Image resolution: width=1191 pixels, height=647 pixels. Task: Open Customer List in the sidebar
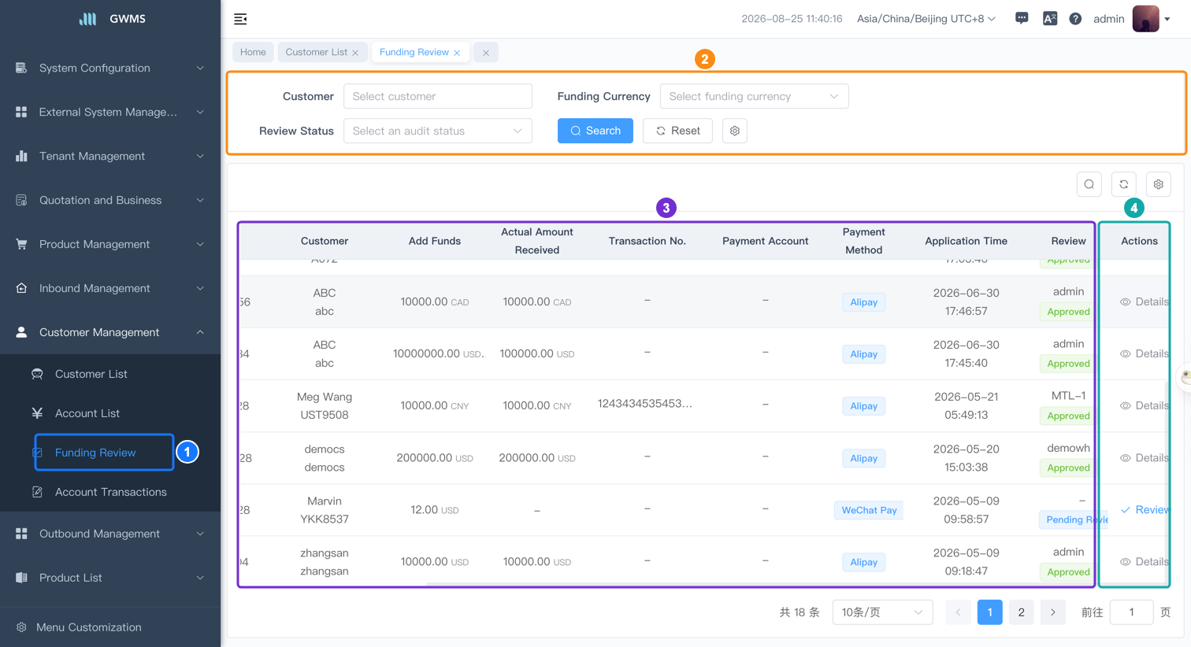pyautogui.click(x=110, y=374)
